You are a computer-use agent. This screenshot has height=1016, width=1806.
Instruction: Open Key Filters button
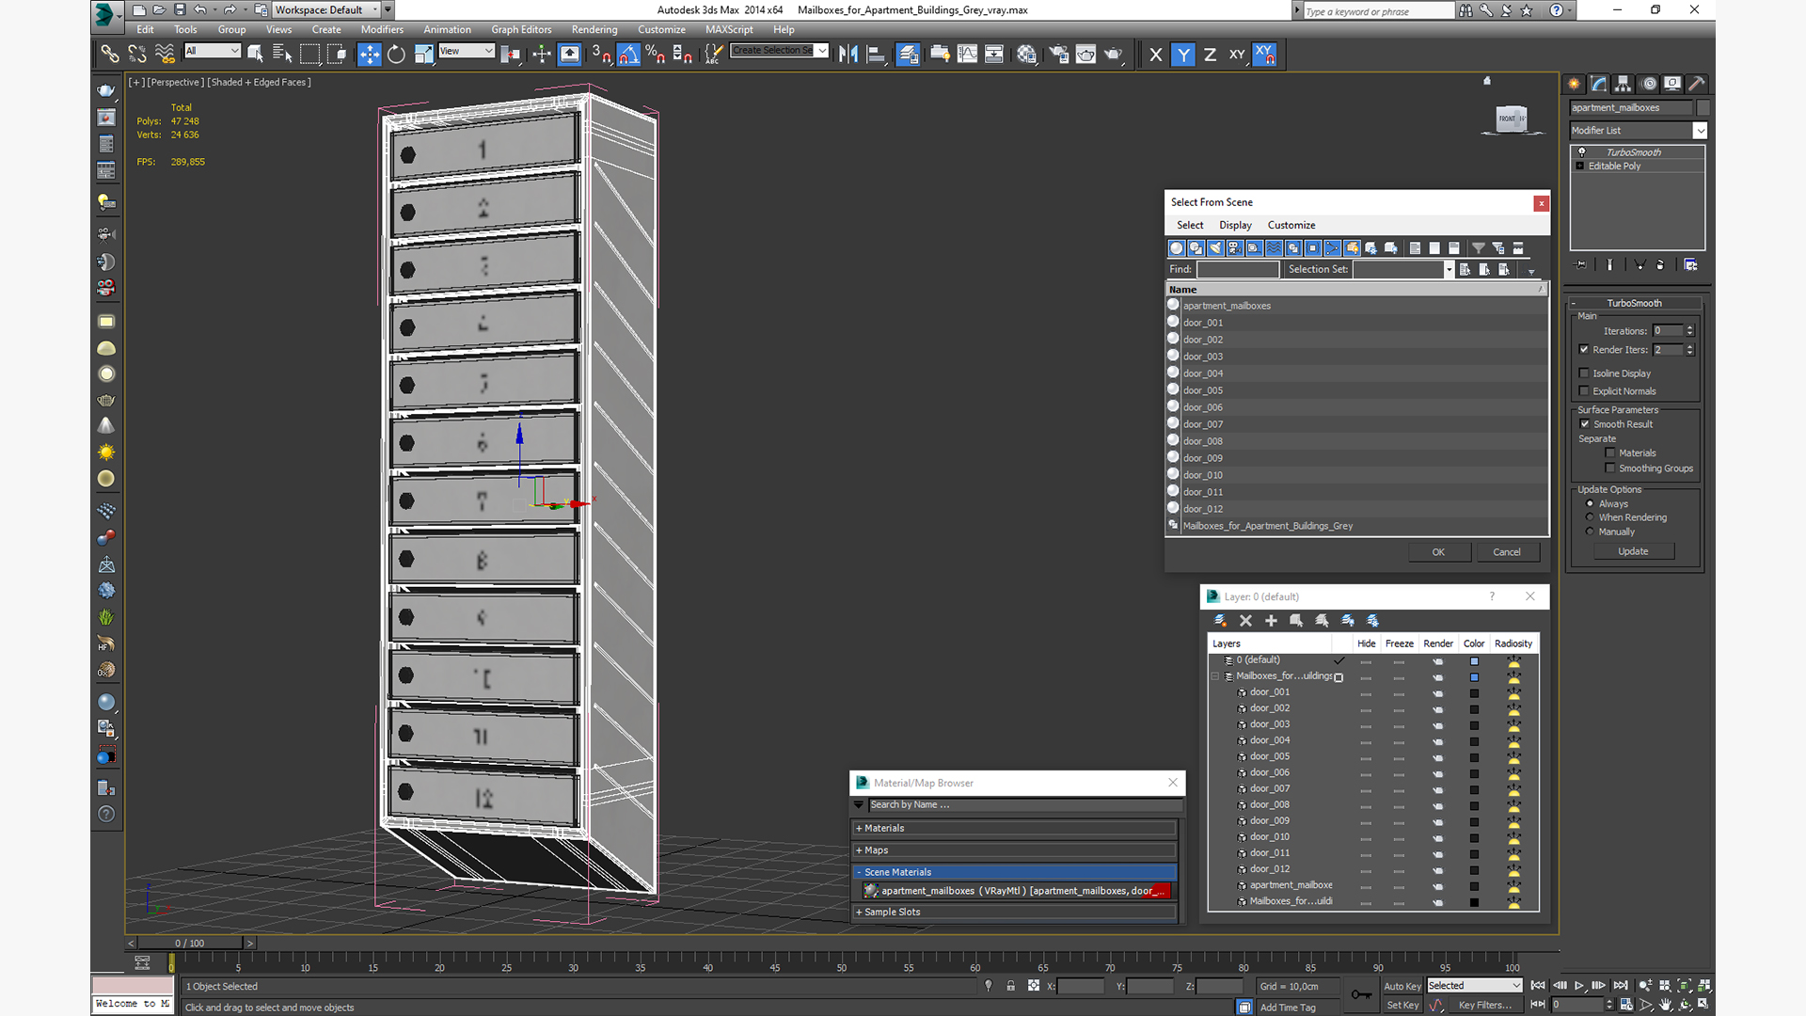click(1485, 1006)
